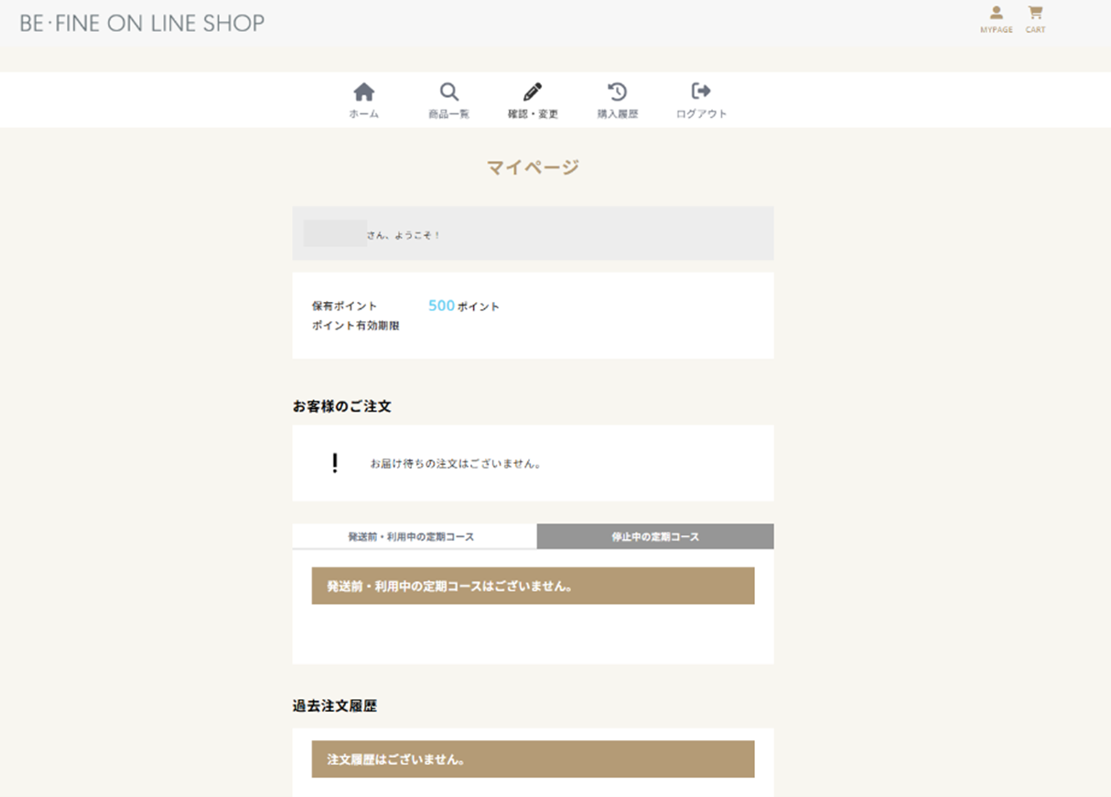The width and height of the screenshot is (1111, 797).
Task: Switch to the 停止中の定期コース tab
Action: coord(655,536)
